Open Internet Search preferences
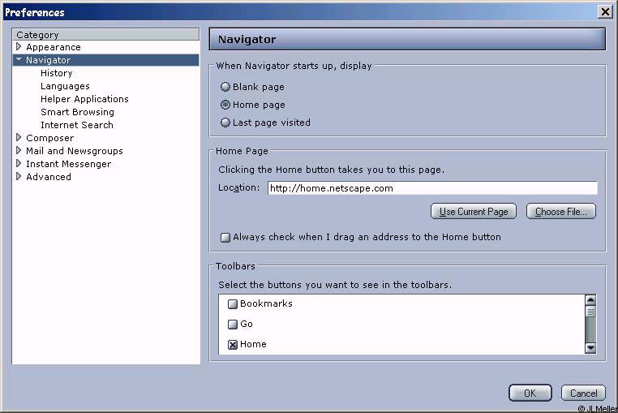The image size is (618, 413). (x=77, y=125)
